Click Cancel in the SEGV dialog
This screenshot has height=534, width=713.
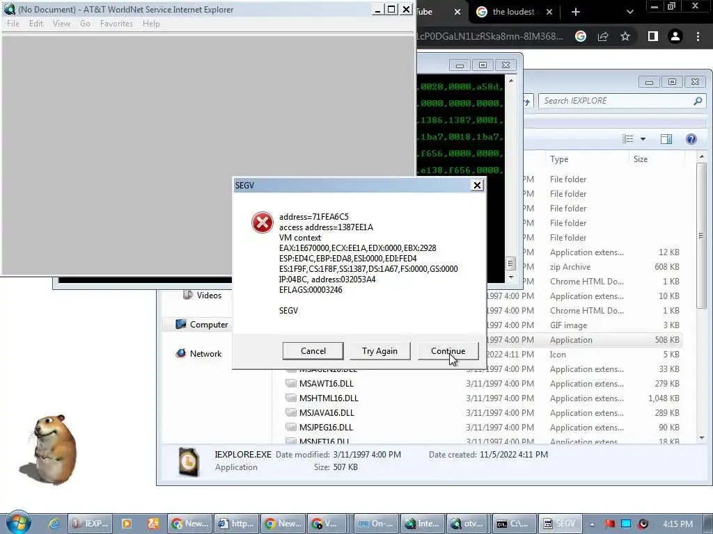coord(313,351)
